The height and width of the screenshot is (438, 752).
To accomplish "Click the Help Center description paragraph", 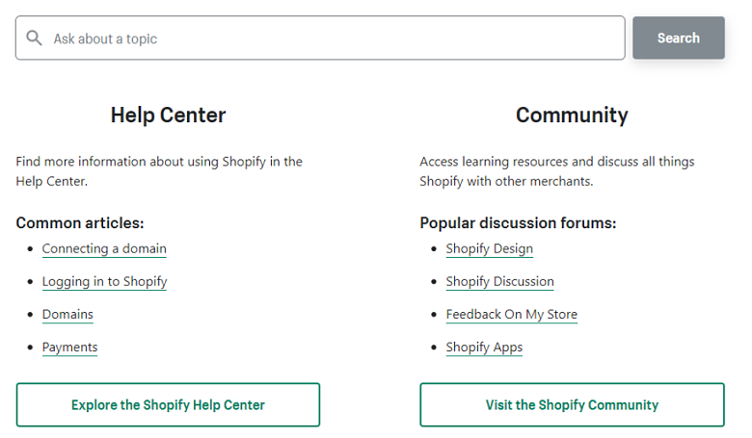I will click(159, 171).
